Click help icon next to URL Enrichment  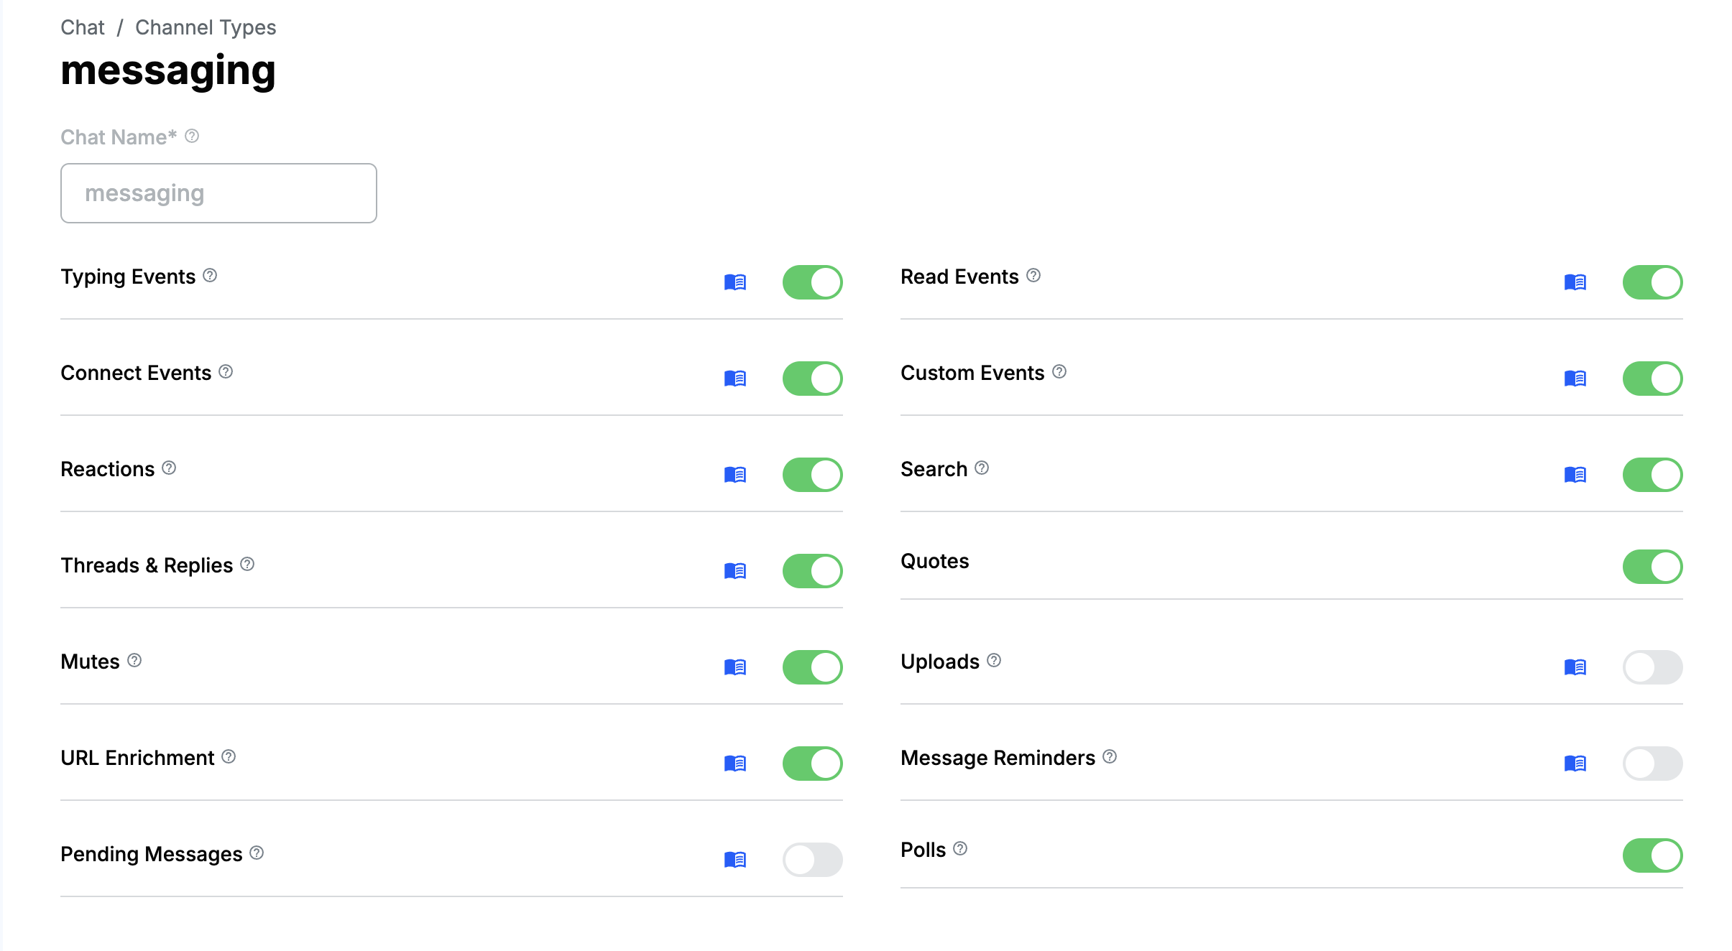229,757
